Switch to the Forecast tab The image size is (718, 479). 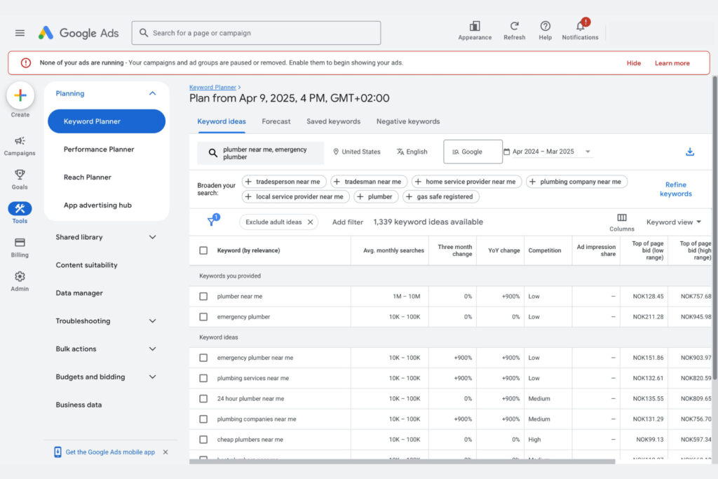(x=276, y=121)
